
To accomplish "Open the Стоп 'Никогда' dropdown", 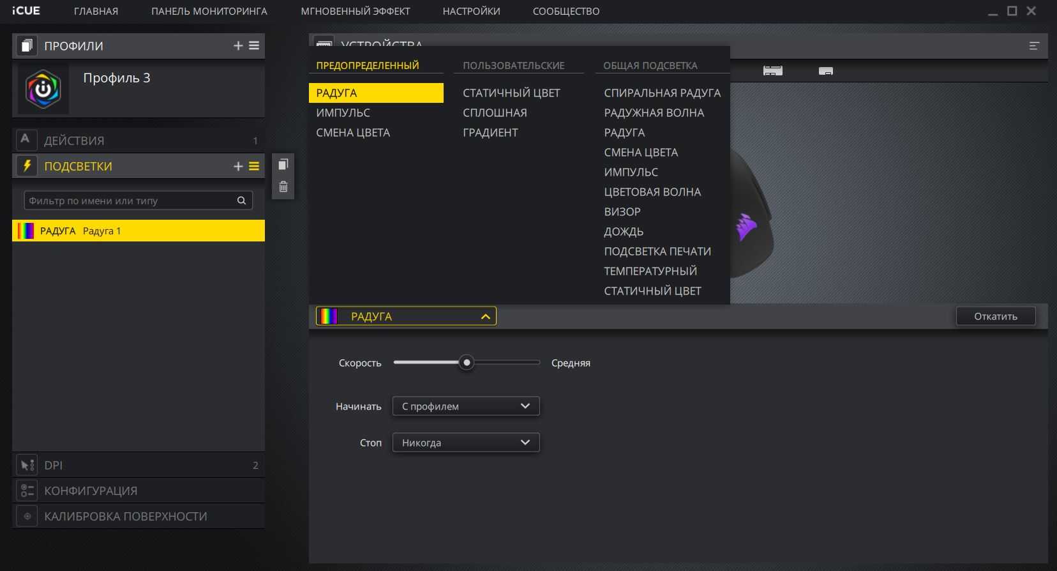I will coord(466,443).
